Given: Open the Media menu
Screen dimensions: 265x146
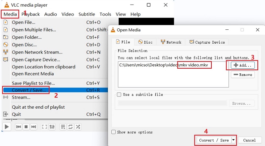Looking at the screenshot, I should click(10, 14).
